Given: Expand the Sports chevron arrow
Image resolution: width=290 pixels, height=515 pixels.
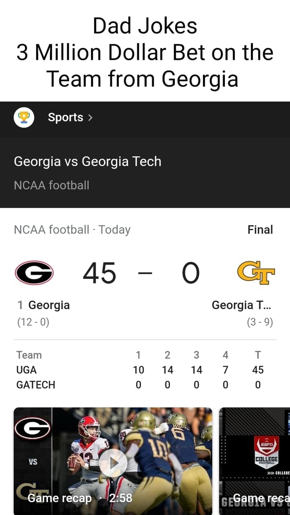Looking at the screenshot, I should (91, 118).
